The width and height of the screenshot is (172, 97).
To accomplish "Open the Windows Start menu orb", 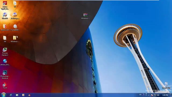I will point(3,95).
